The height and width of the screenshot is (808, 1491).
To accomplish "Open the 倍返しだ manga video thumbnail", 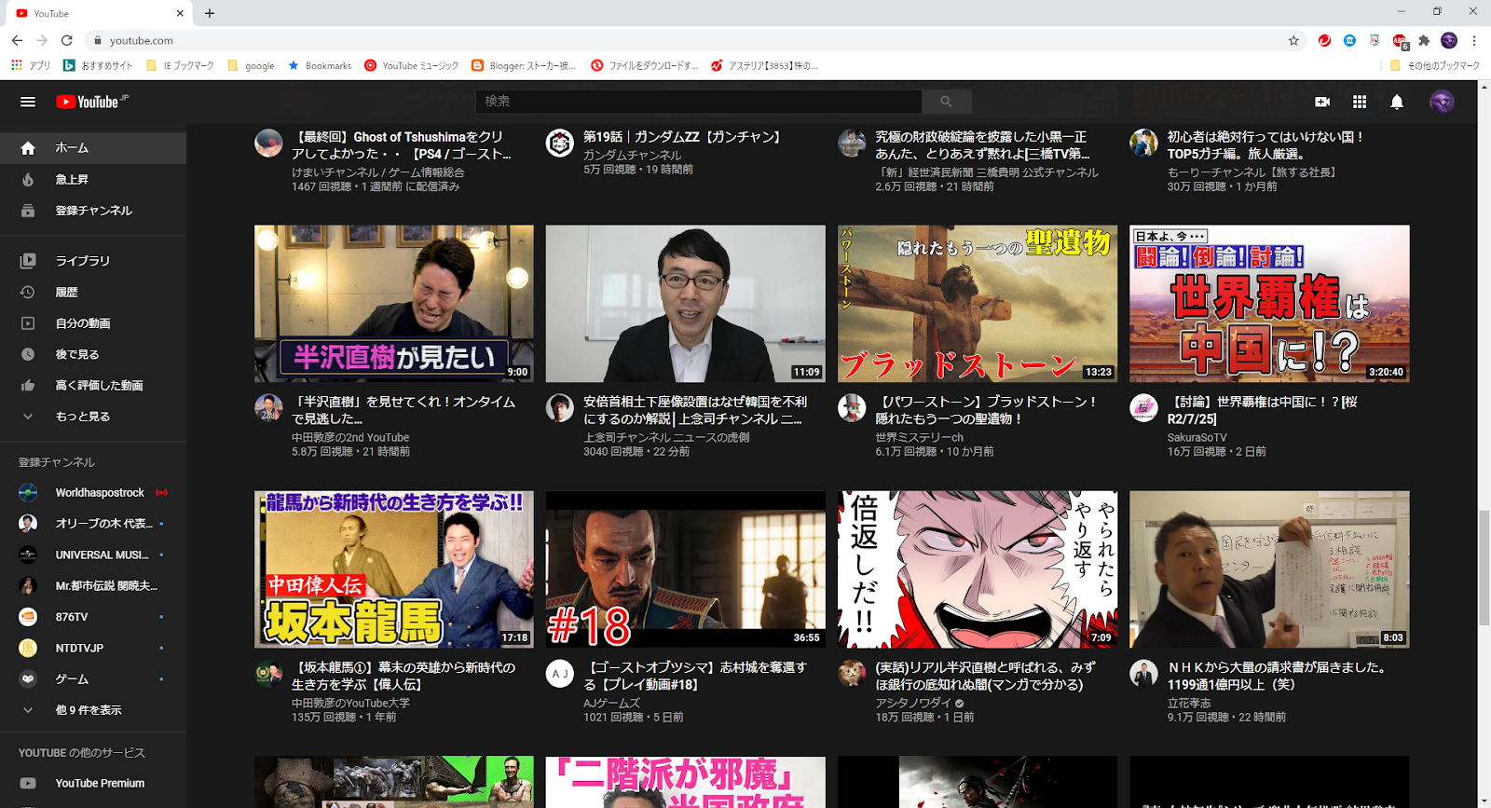I will click(978, 569).
